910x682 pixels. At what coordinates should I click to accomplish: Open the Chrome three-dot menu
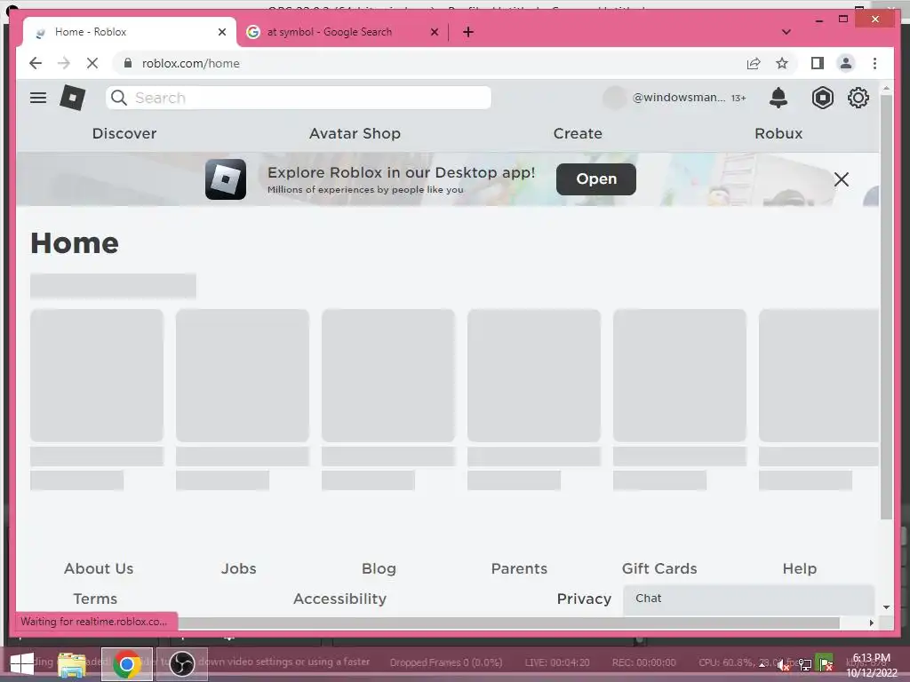click(874, 63)
